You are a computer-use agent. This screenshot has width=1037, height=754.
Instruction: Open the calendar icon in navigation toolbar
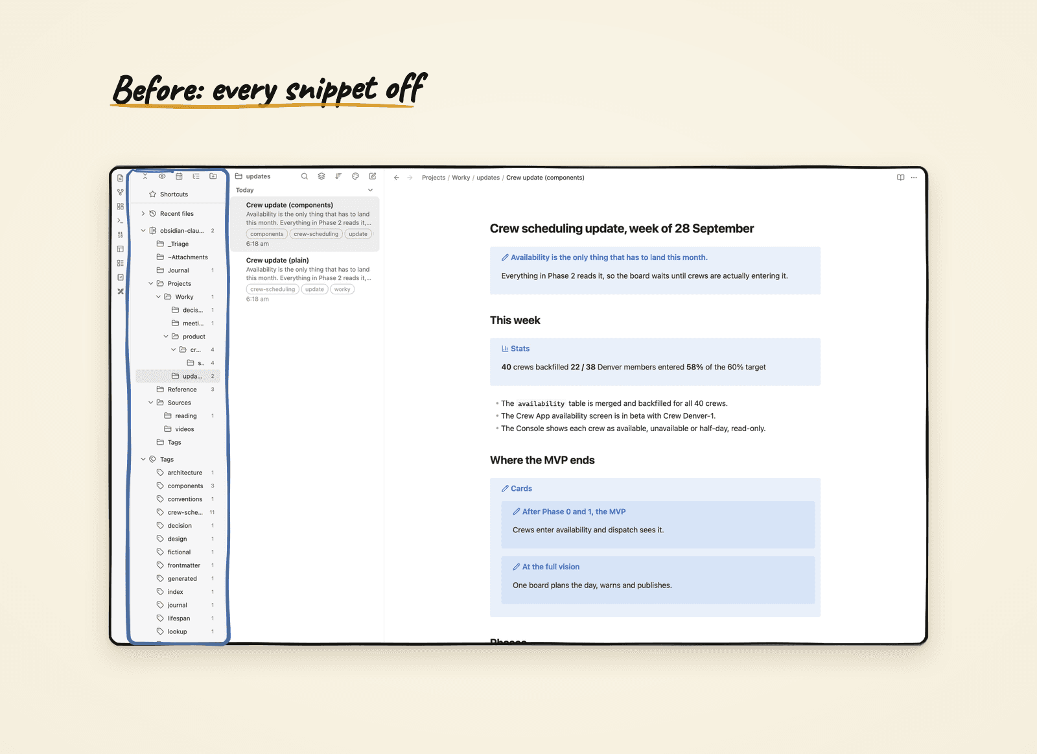point(179,176)
